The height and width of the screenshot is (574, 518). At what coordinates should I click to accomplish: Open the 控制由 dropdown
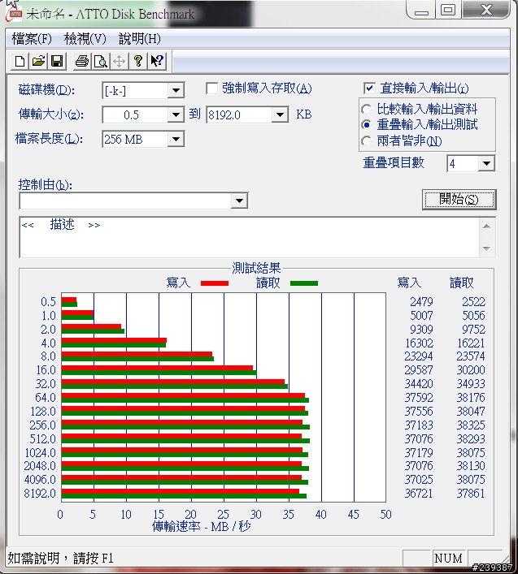pos(239,201)
